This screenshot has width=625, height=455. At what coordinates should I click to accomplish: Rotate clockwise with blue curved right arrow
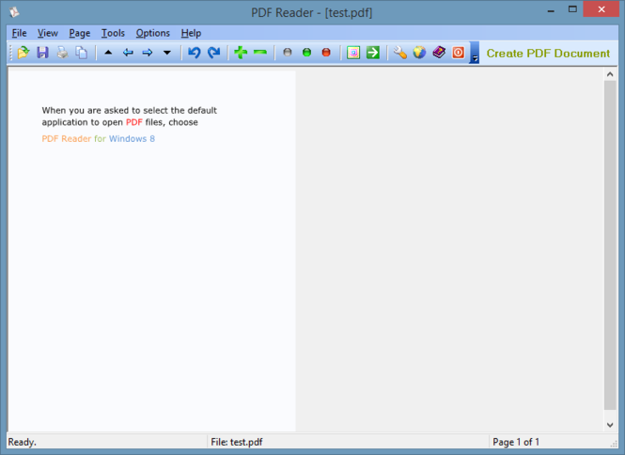tap(214, 53)
